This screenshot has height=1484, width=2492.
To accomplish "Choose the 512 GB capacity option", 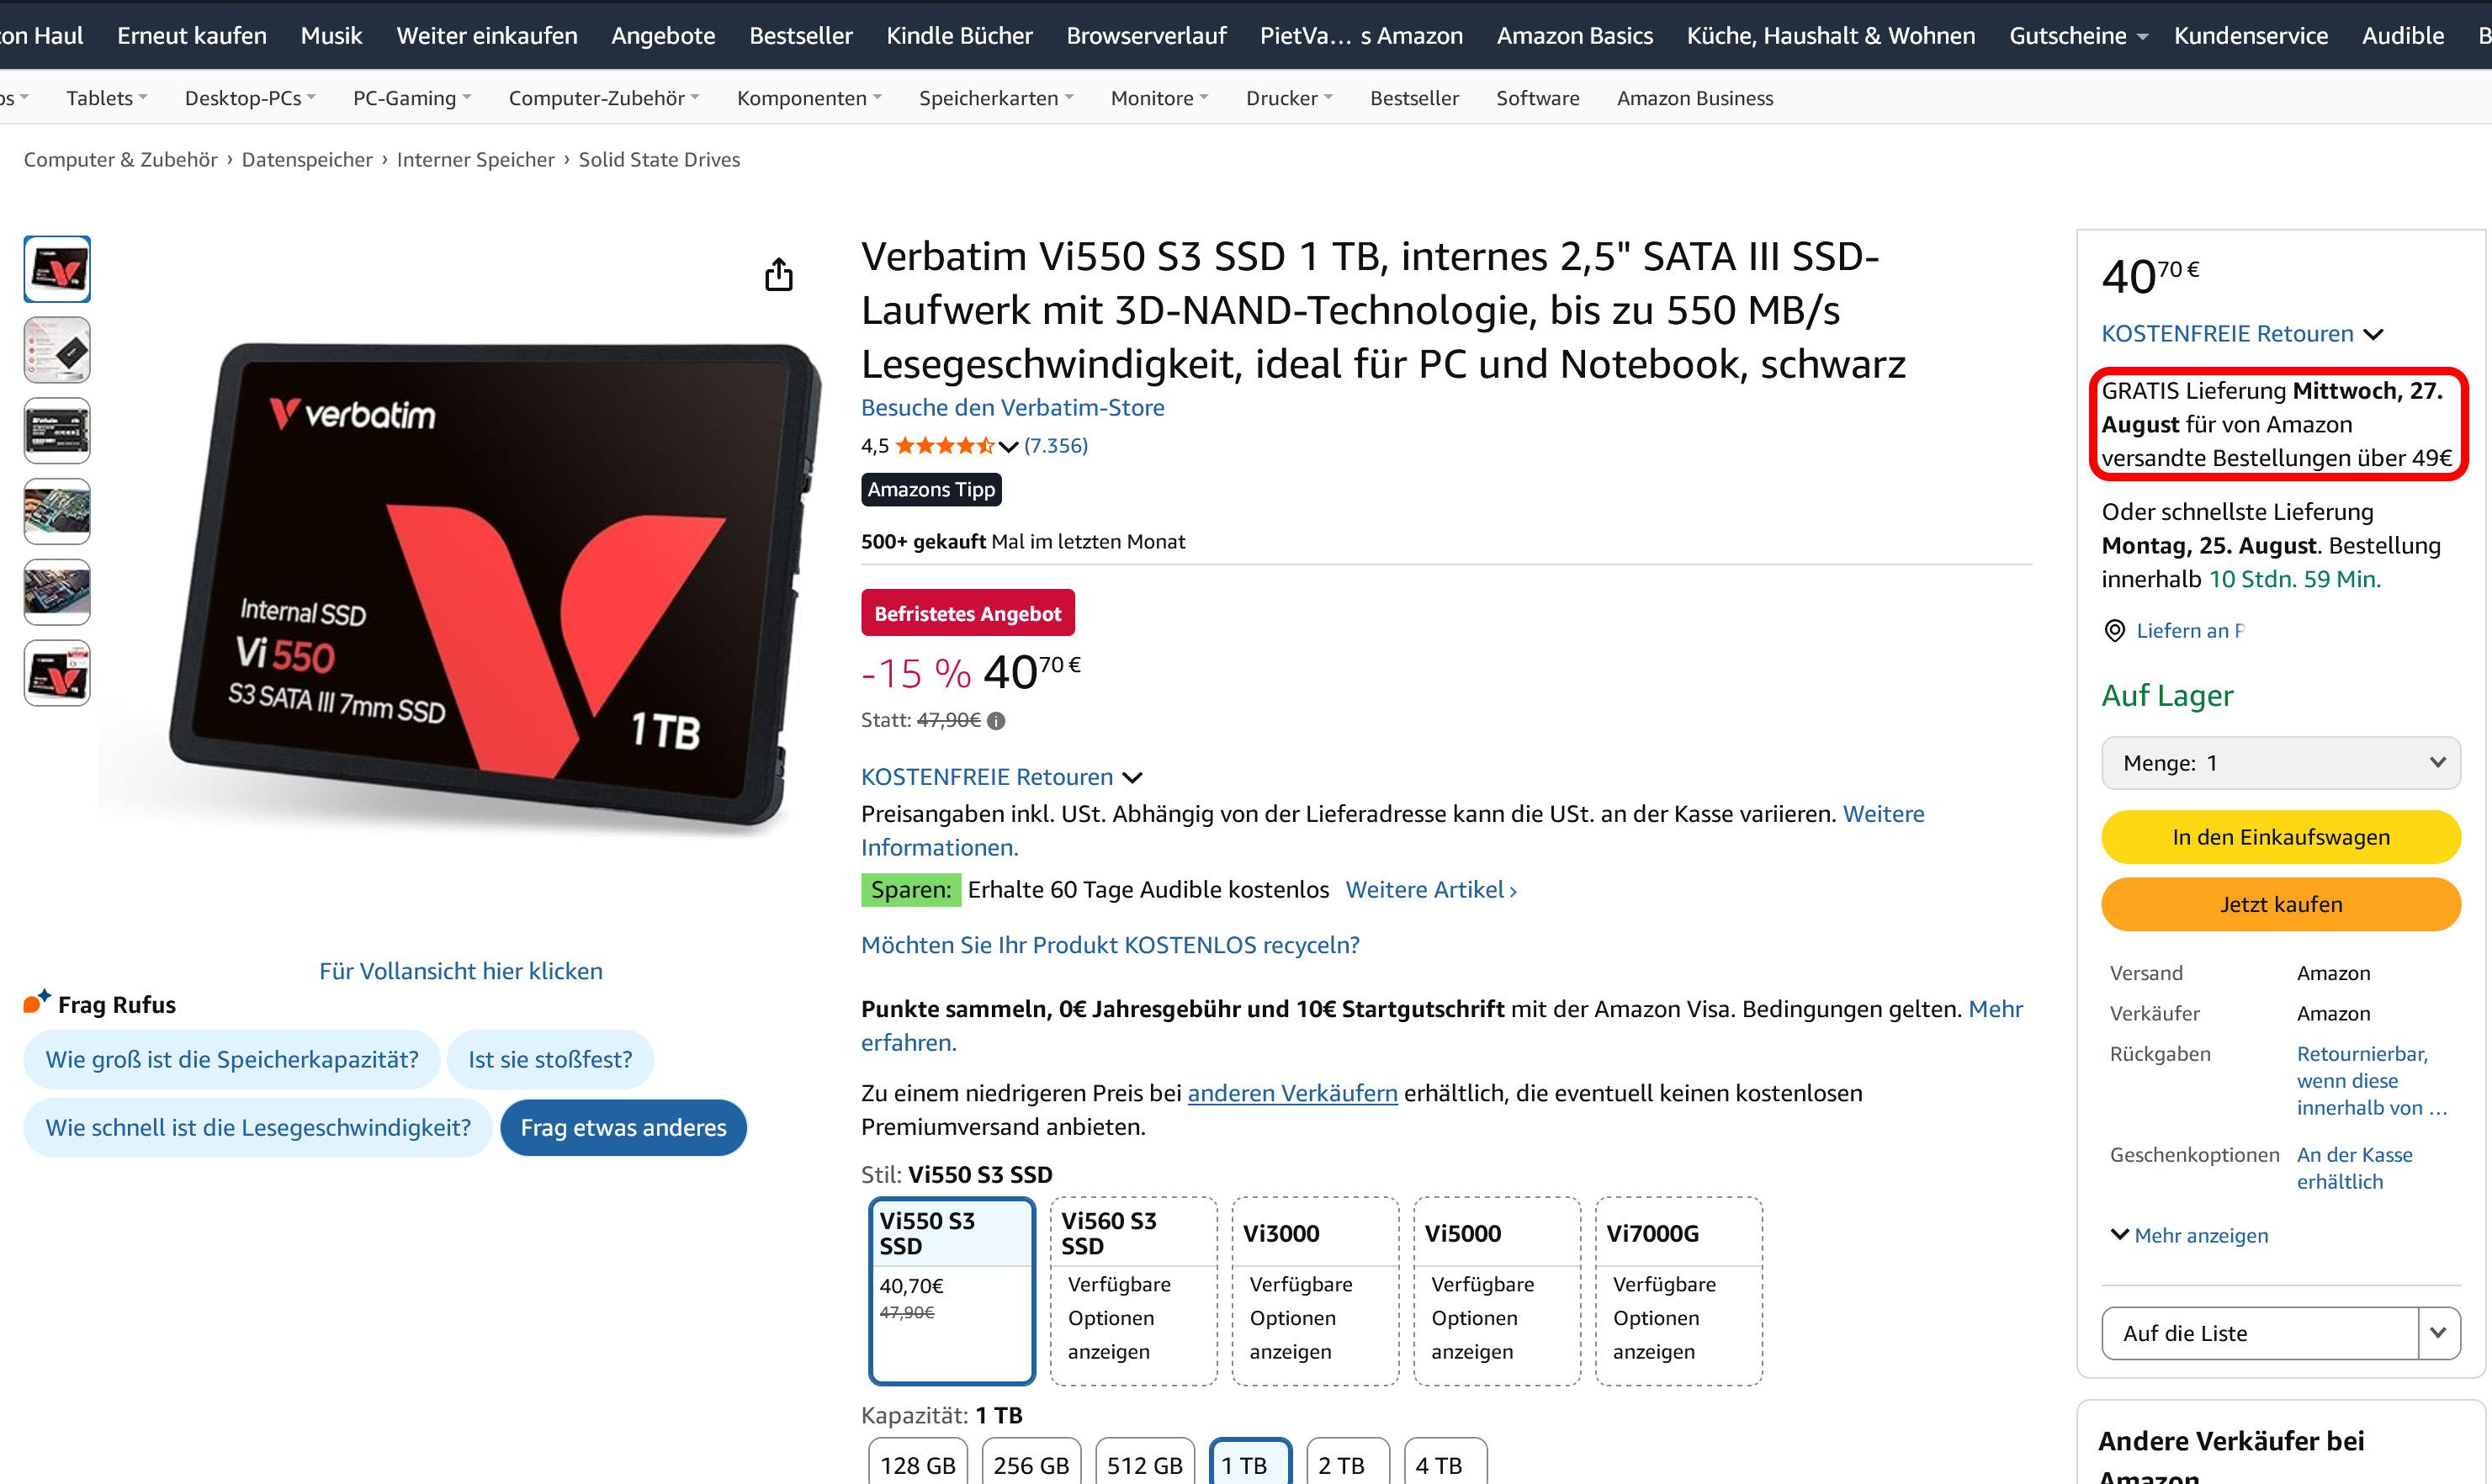I will tap(1144, 1464).
